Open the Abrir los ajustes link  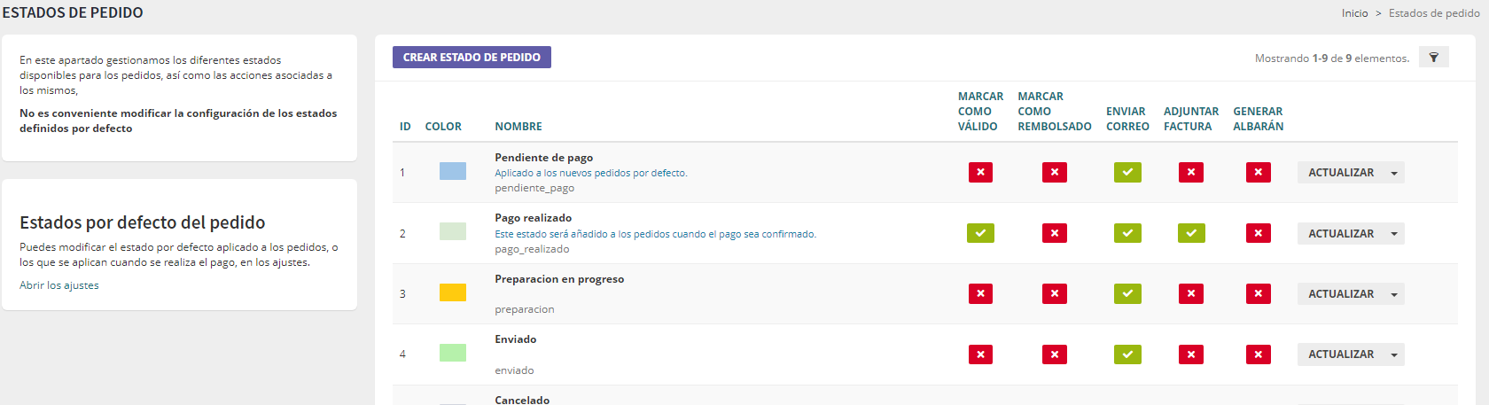pyautogui.click(x=59, y=285)
